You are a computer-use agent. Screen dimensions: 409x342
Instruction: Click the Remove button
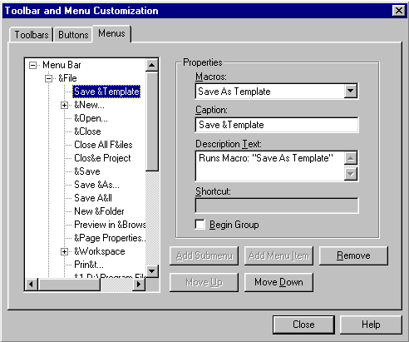353,255
